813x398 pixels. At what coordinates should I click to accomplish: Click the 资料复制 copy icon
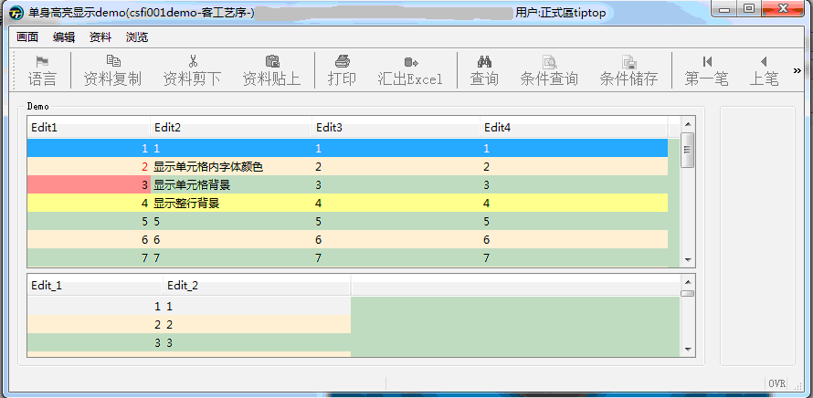click(x=112, y=61)
